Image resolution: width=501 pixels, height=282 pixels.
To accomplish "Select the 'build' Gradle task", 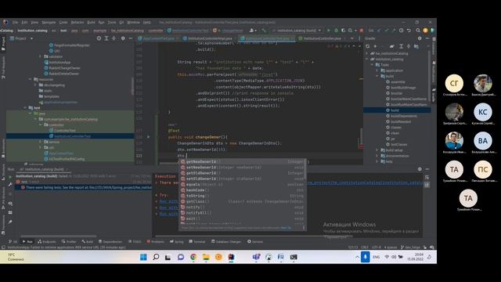I will click(397, 110).
